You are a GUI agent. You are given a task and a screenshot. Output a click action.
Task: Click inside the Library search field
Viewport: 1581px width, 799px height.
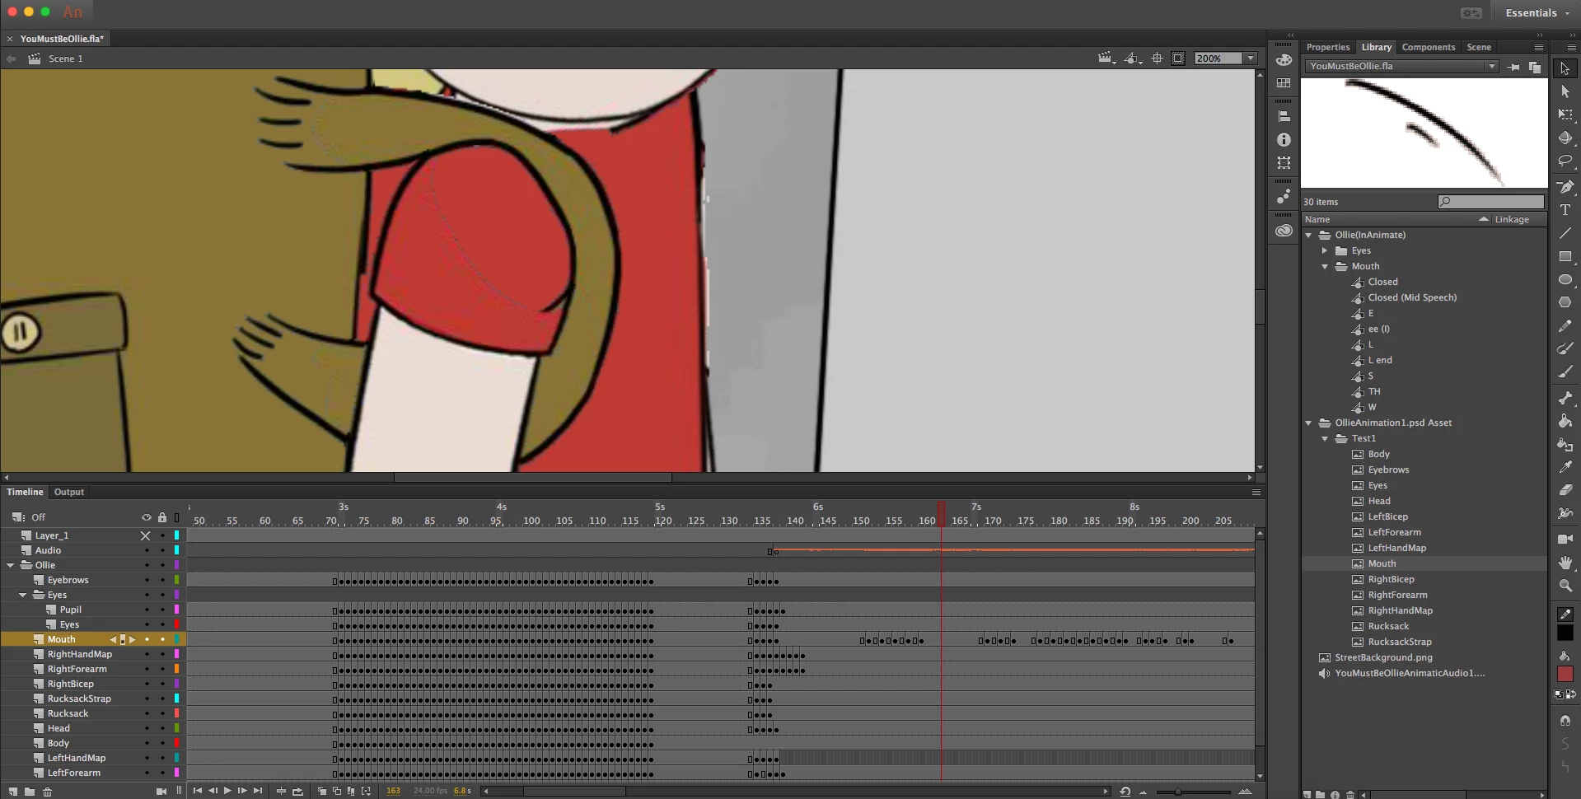(x=1491, y=202)
